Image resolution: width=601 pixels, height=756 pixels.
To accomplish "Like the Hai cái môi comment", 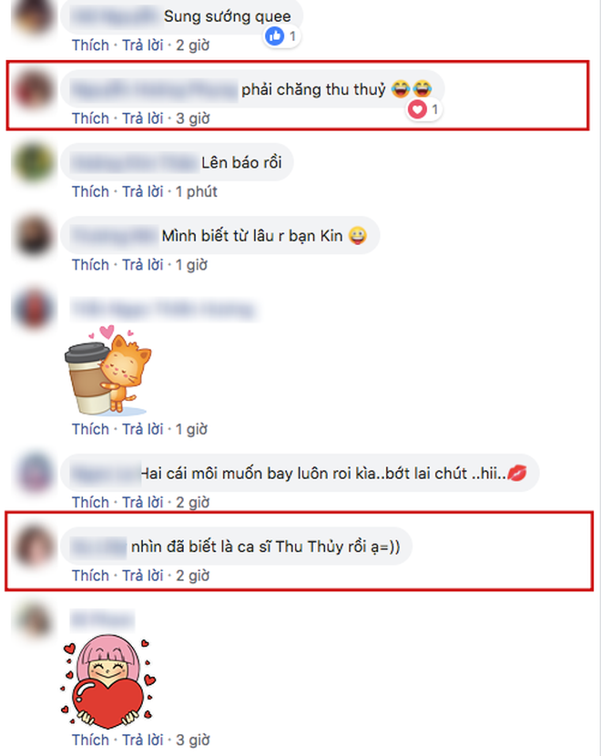I will (91, 503).
